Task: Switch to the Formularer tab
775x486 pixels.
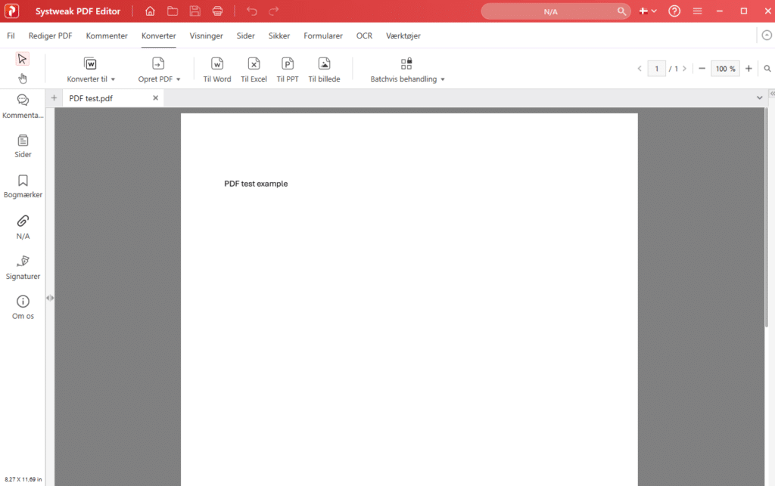Action: 323,36
